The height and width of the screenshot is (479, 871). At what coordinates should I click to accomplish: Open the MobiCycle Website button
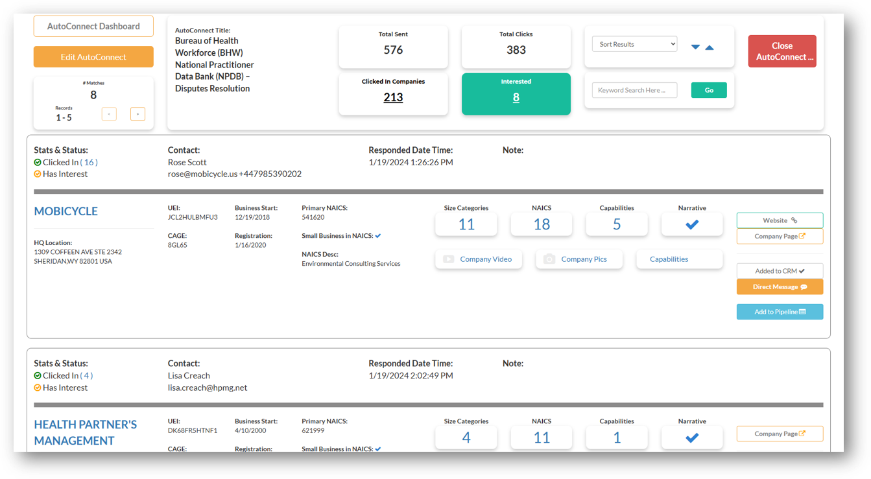(x=780, y=220)
